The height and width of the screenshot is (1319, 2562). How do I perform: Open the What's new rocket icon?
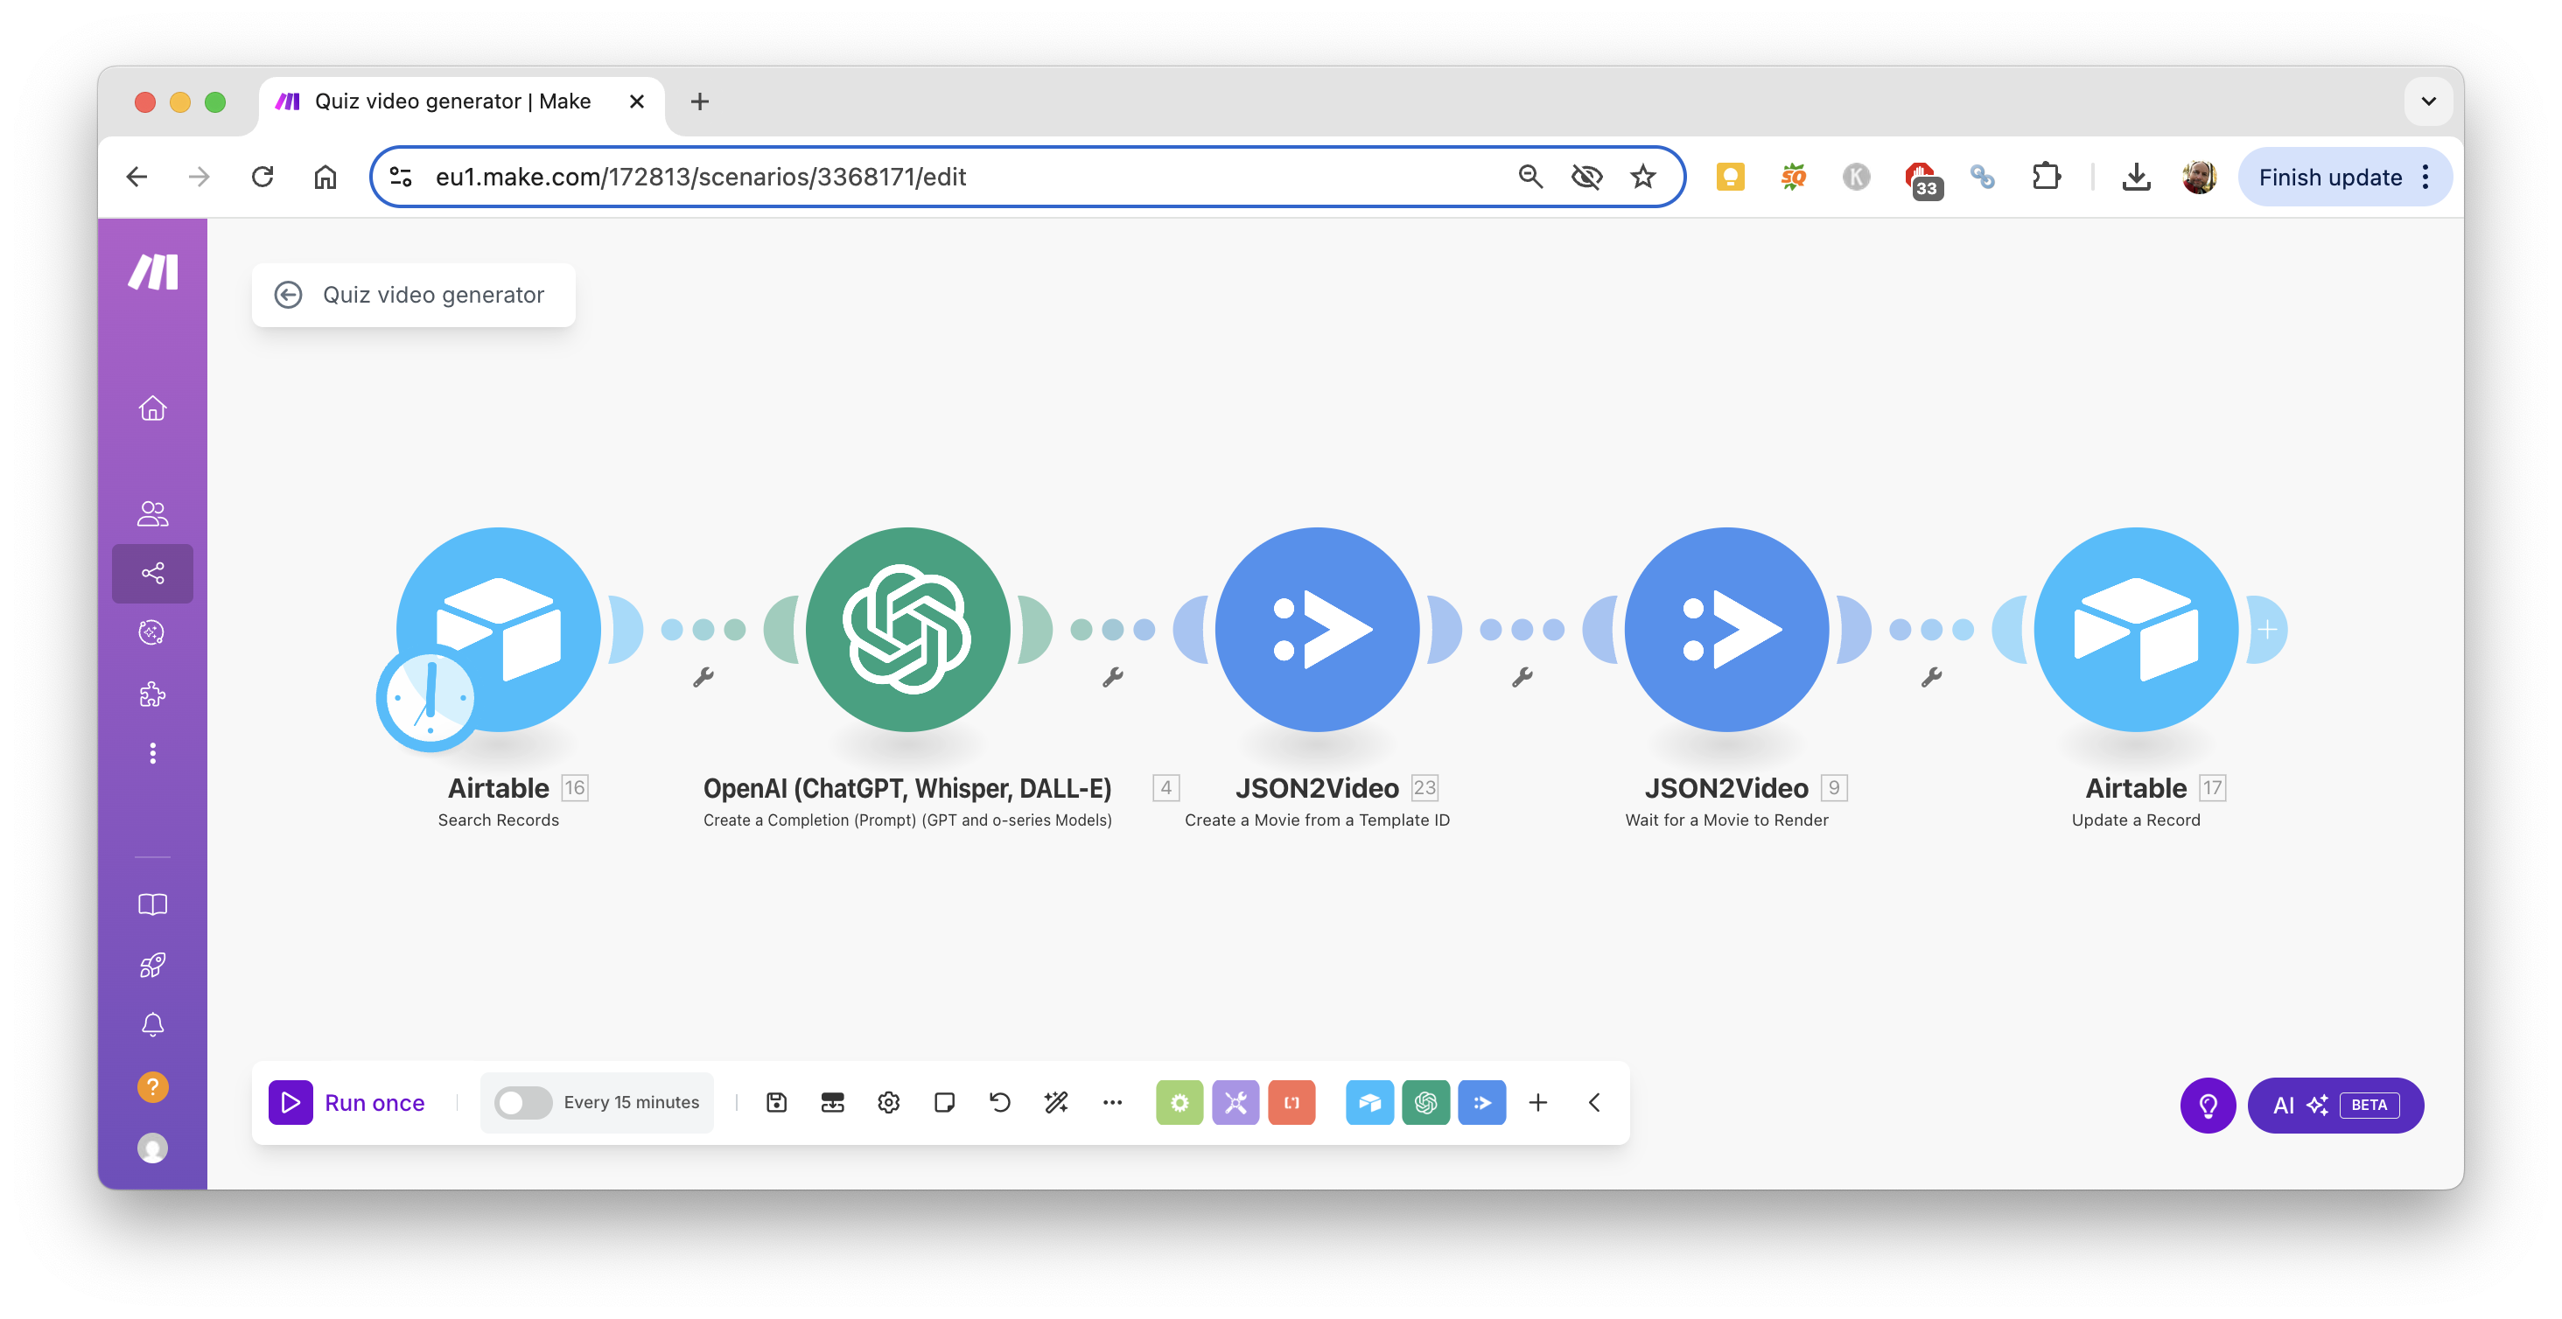tap(152, 965)
